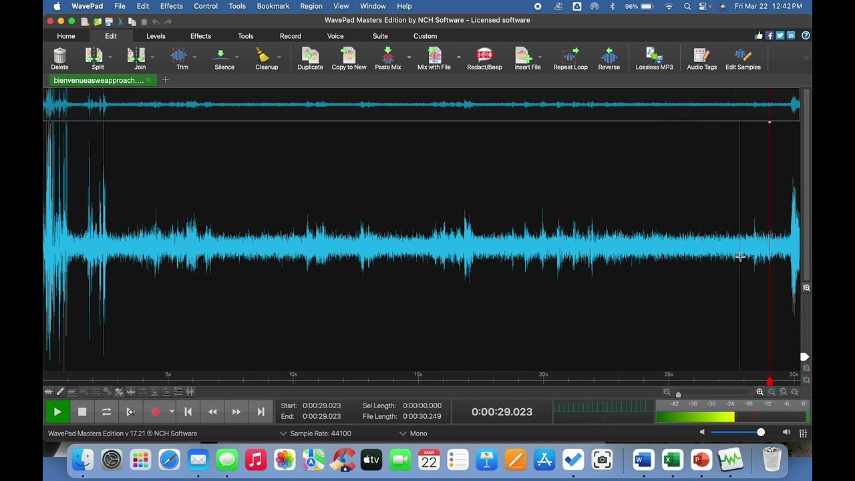The image size is (855, 481).
Task: Switch to the Home tab
Action: (66, 36)
